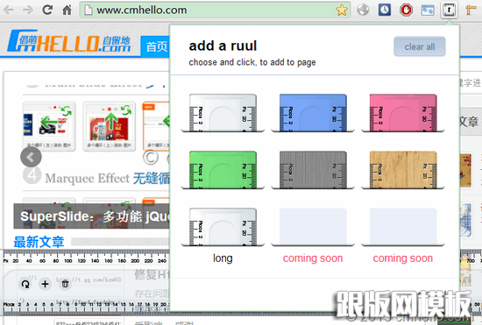Click the cmHello.com site logo
482x325 pixels.
[x=69, y=41]
